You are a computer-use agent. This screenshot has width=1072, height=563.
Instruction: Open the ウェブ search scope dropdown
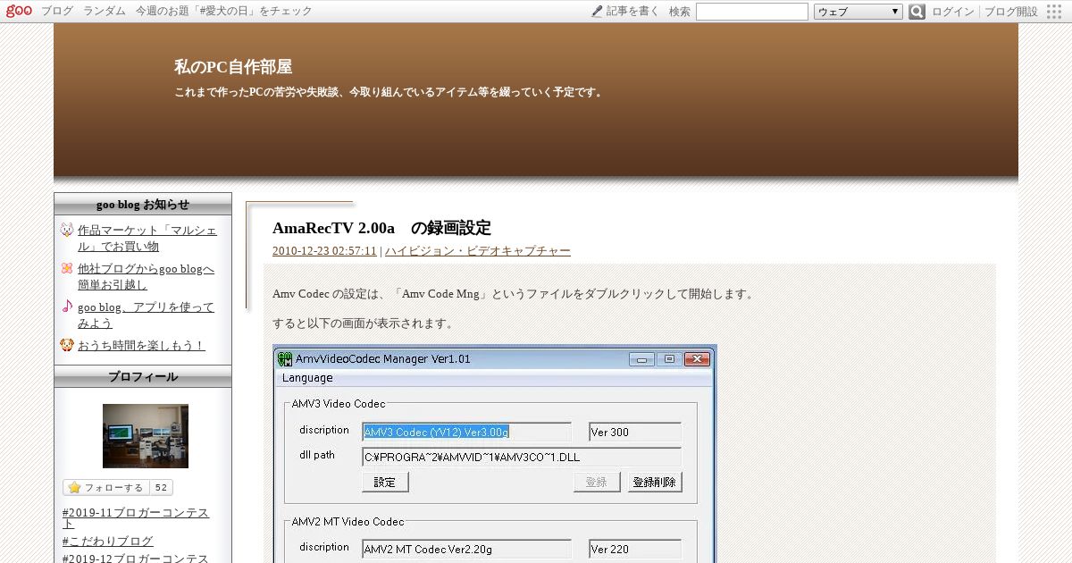click(858, 12)
